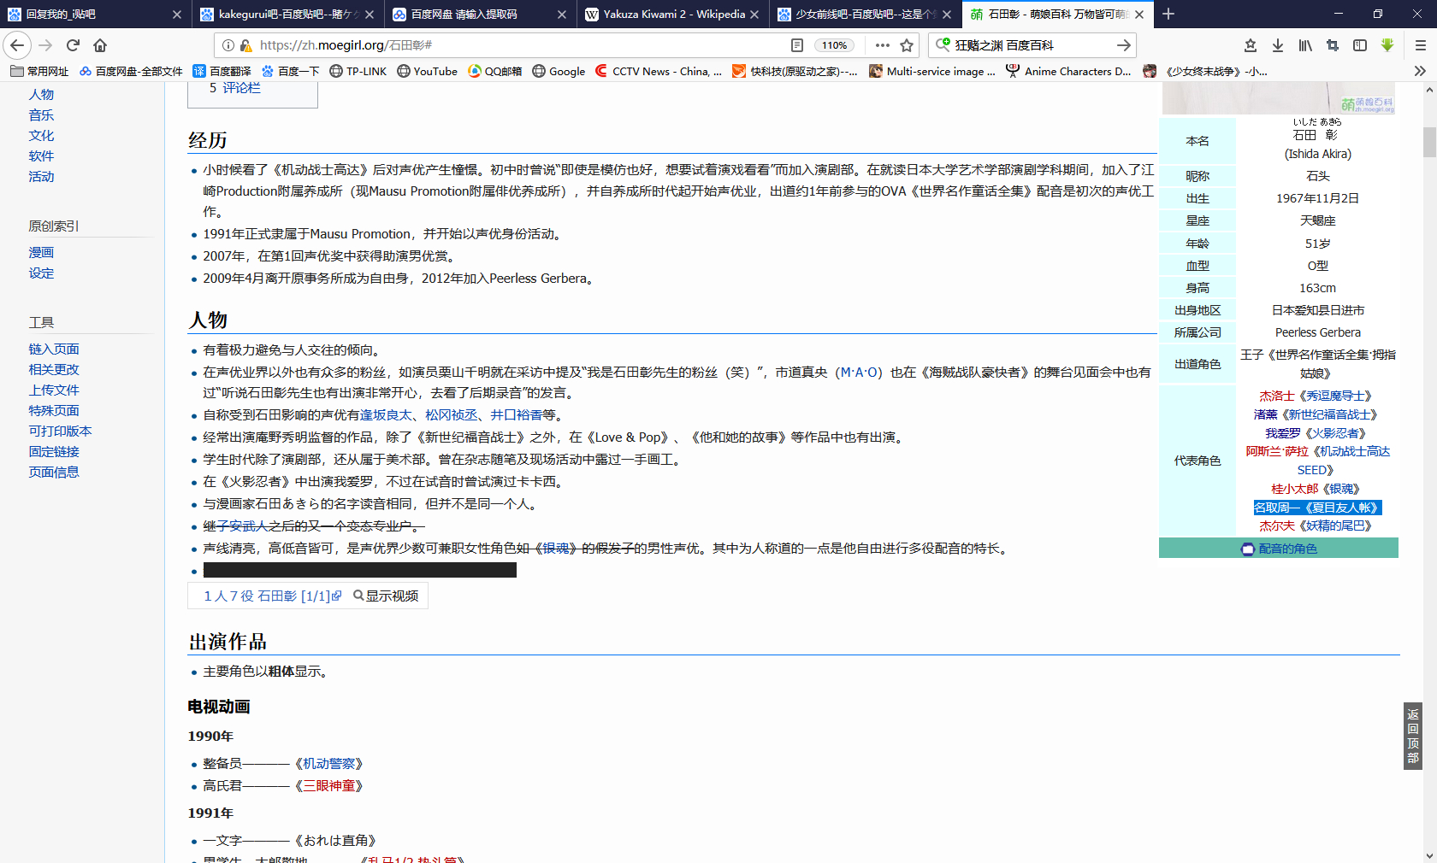The height and width of the screenshot is (863, 1437).
Task: Open the Firefox hamburger menu
Action: (1420, 45)
